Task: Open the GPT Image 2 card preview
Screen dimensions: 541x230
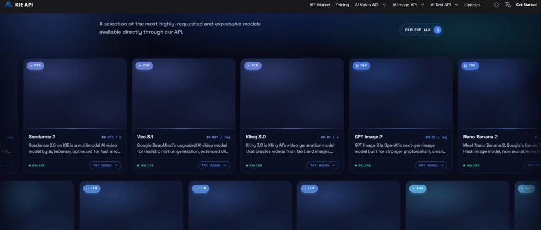Action: (401, 94)
